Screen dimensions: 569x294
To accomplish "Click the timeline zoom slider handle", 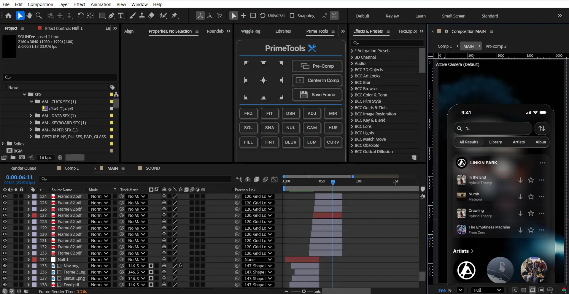I will click(304, 291).
